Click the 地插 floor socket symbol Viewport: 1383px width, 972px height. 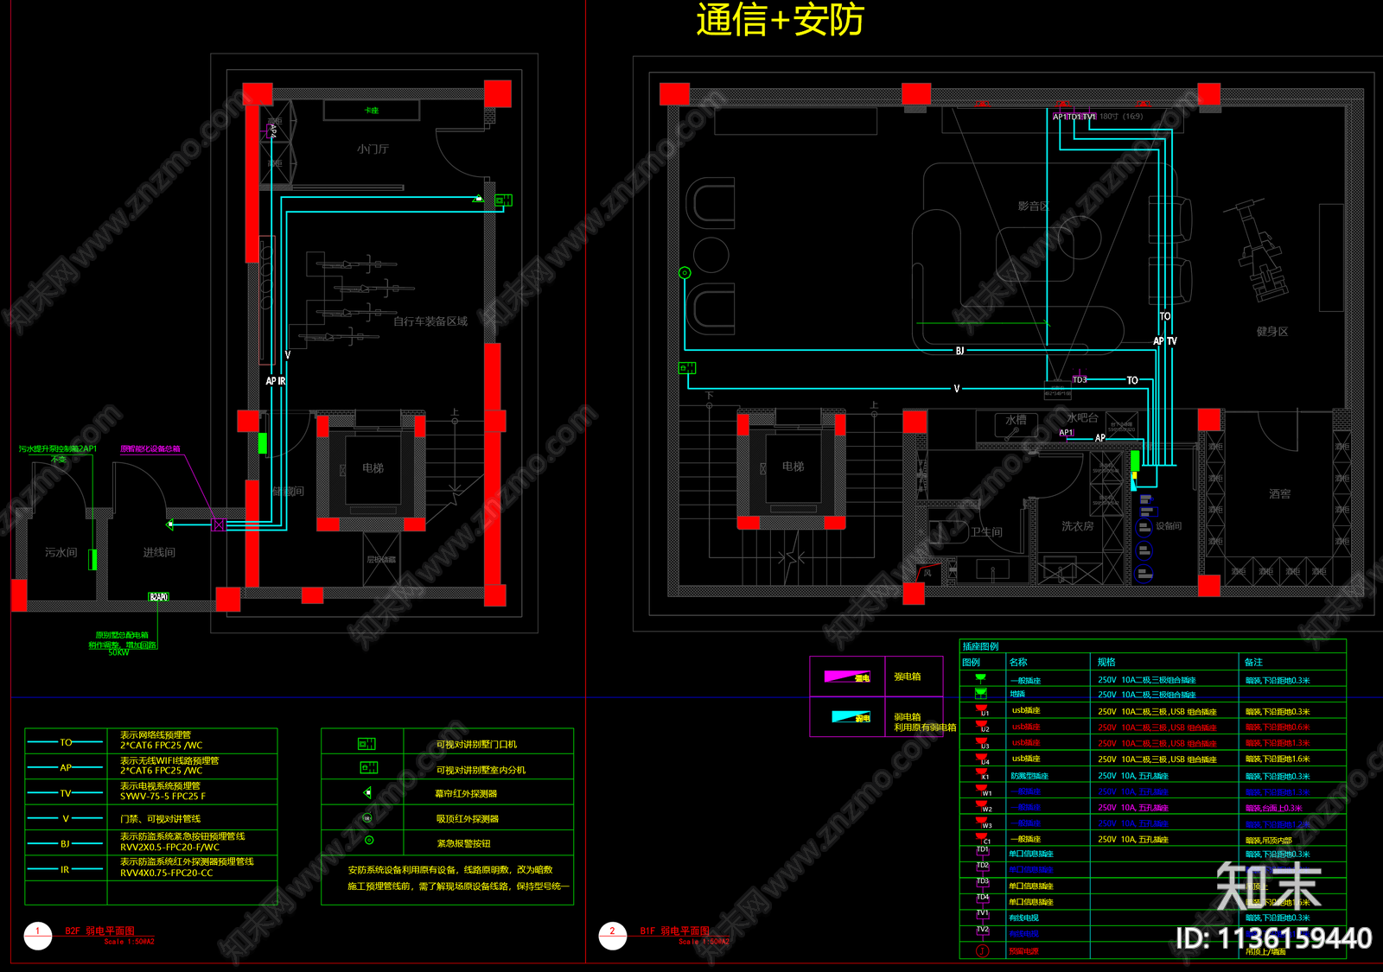pos(980,693)
